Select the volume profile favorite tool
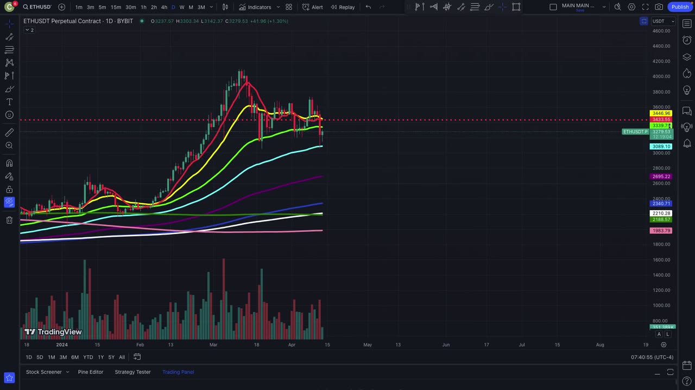Image resolution: width=695 pixels, height=390 pixels. point(433,7)
